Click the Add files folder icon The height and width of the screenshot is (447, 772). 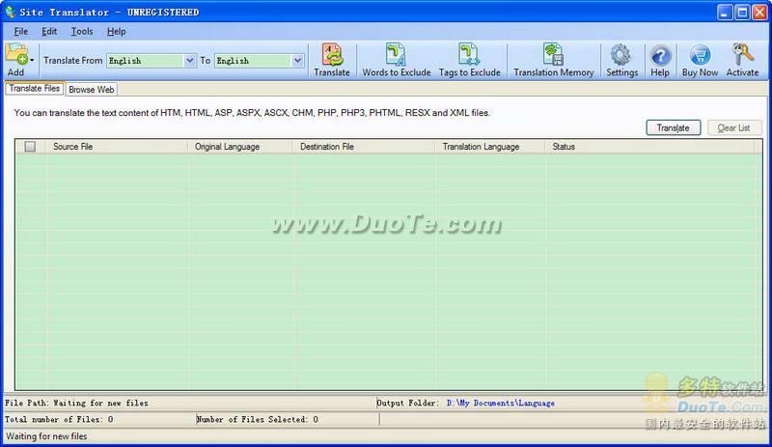pos(16,54)
